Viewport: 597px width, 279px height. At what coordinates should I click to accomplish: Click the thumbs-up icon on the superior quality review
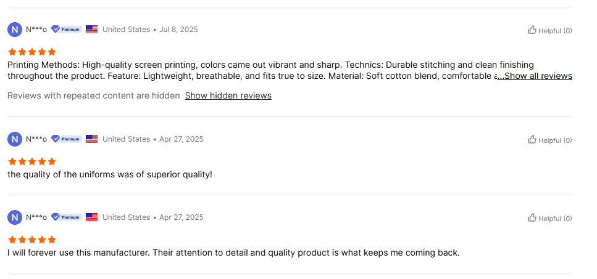pyautogui.click(x=532, y=140)
